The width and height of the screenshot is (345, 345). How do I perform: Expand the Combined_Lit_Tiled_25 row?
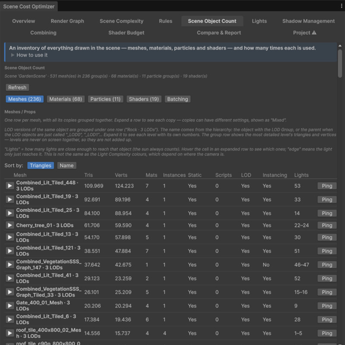[x=9, y=213]
